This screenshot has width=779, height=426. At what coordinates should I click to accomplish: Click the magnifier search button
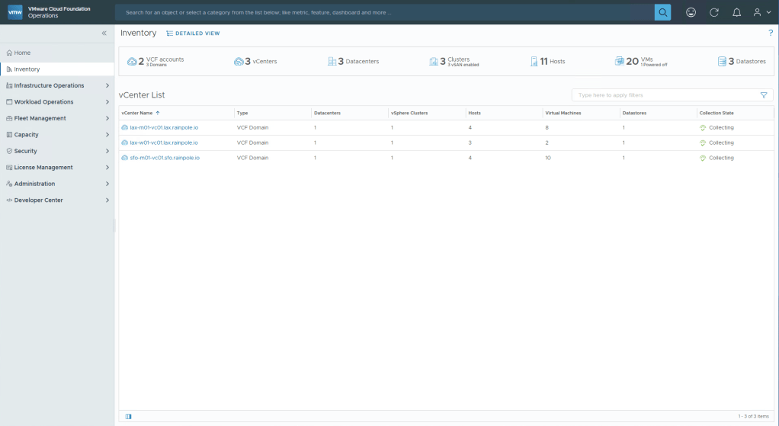coord(662,12)
